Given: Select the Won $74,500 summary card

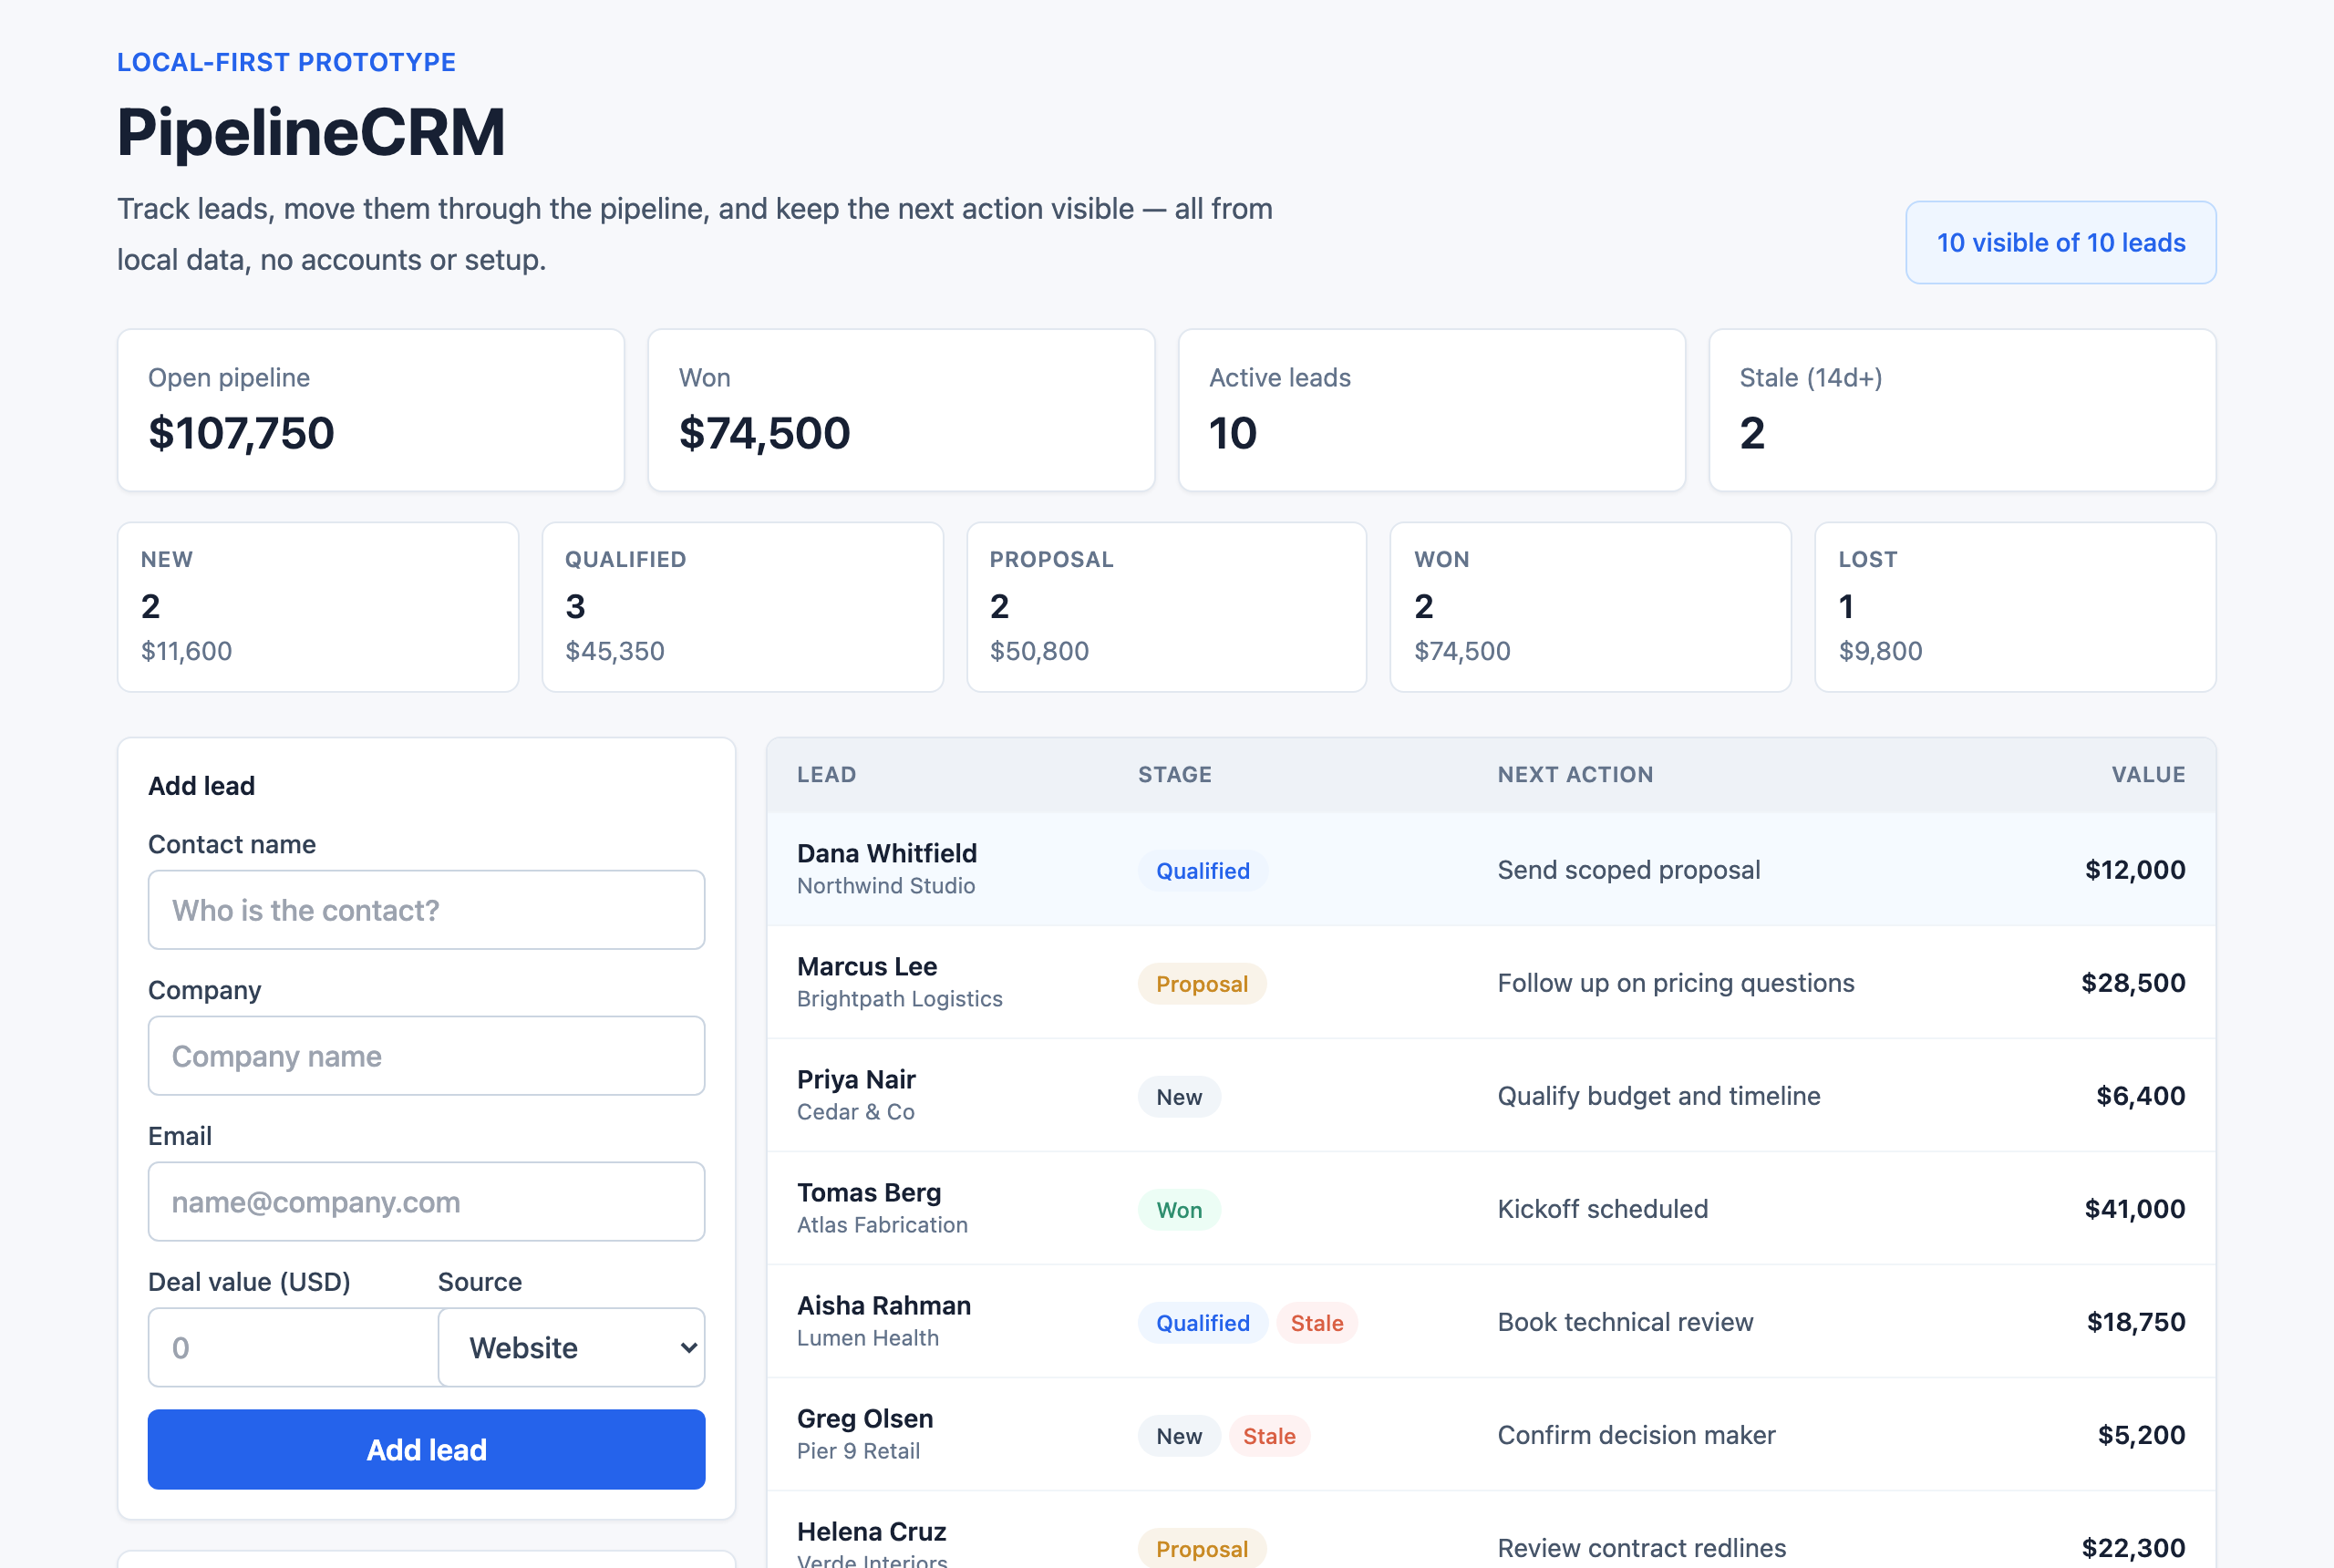Looking at the screenshot, I should (902, 410).
